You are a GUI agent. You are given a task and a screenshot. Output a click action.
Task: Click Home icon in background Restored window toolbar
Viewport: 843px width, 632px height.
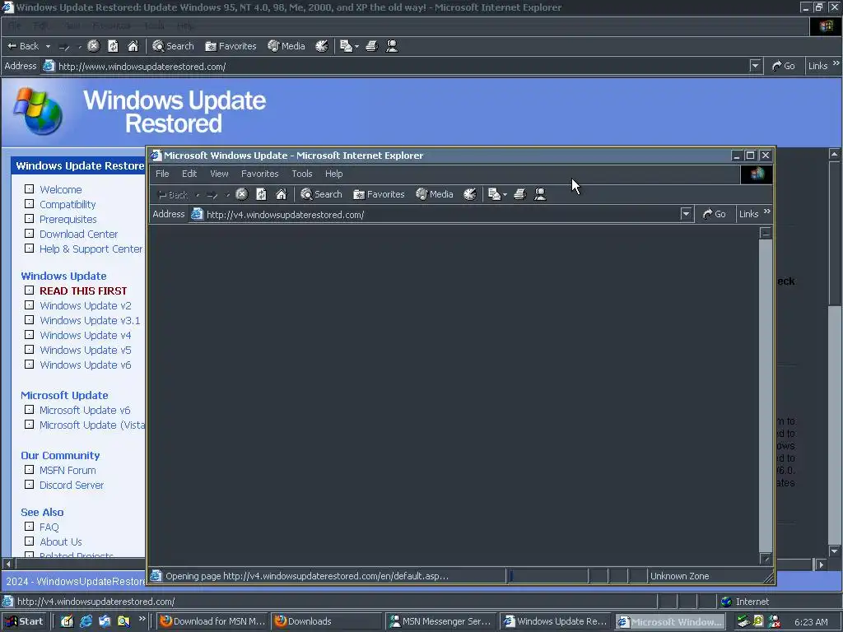133,46
